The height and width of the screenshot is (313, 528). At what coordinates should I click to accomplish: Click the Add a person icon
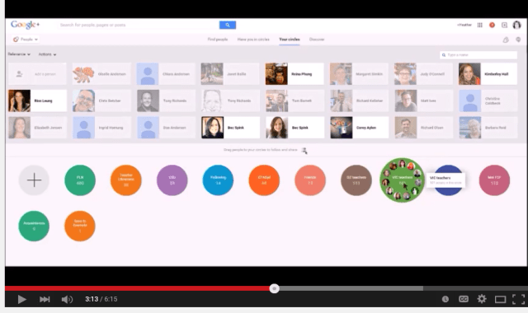click(19, 73)
